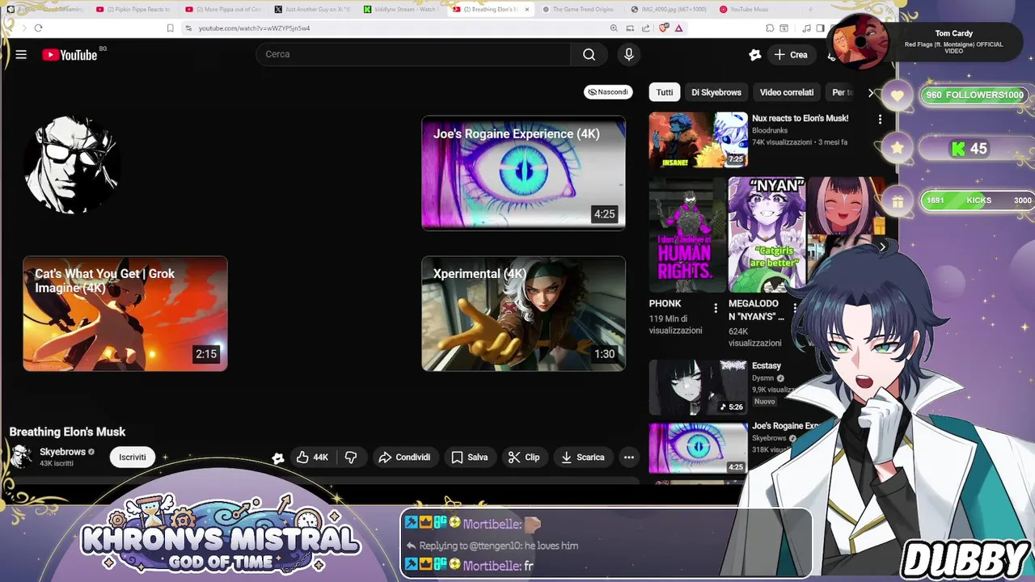This screenshot has width=1035, height=582.
Task: Bookmark this page in the address bar
Action: pos(170,28)
